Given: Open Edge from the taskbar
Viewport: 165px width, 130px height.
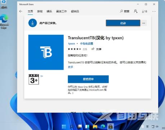Looking at the screenshot, I should click(103, 126).
